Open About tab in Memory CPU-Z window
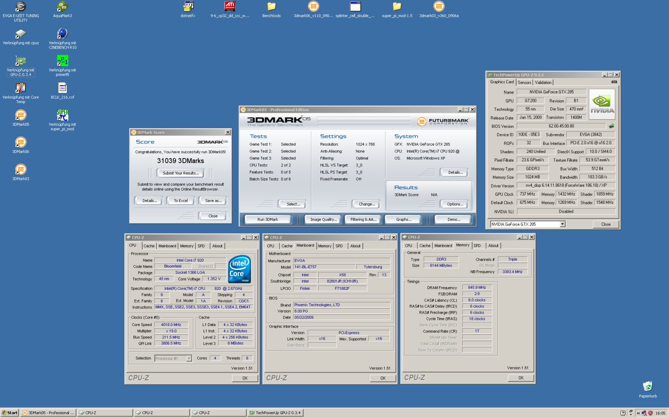 (493, 246)
